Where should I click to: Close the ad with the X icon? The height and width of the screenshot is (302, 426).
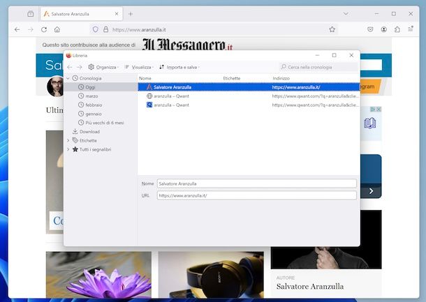pos(379,110)
